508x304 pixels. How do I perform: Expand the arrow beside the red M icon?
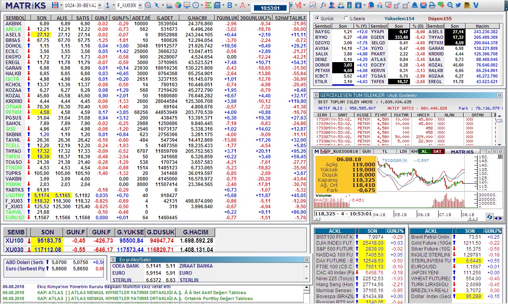click(304, 5)
